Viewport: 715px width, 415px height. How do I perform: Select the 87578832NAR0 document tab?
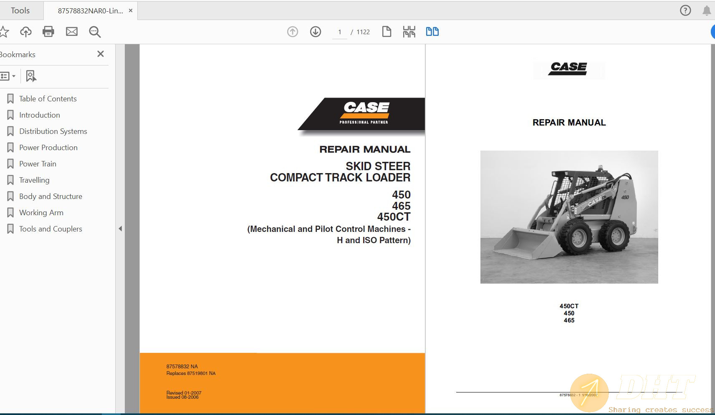[x=90, y=10]
